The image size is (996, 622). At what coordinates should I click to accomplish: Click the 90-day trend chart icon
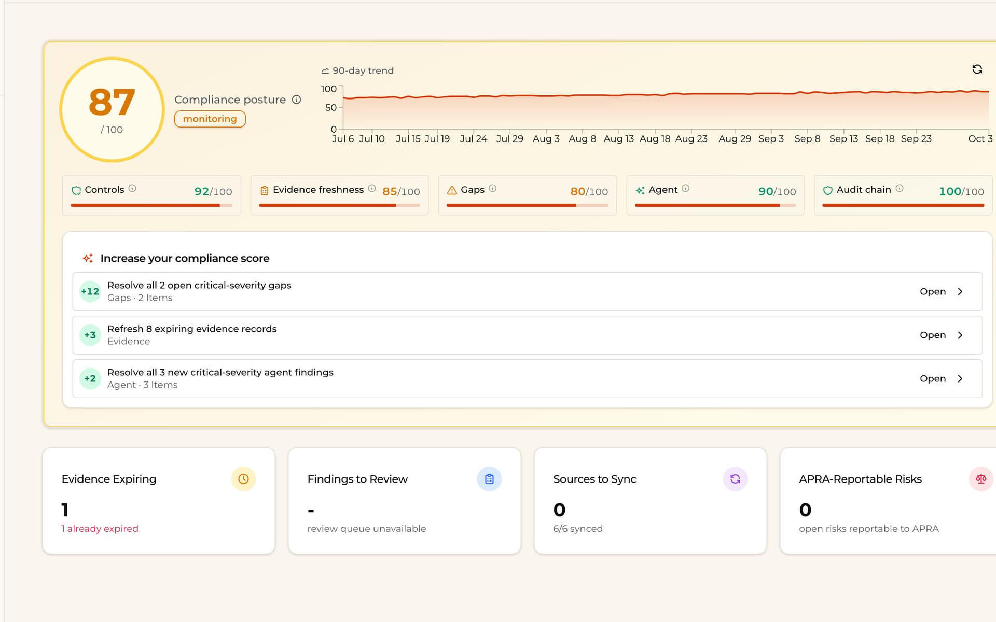(x=325, y=71)
